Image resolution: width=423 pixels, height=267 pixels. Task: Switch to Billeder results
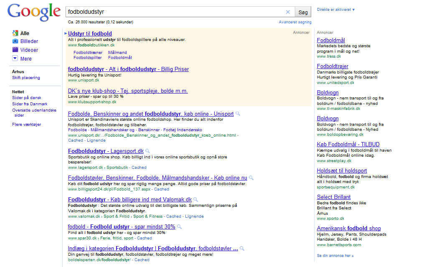coord(29,41)
